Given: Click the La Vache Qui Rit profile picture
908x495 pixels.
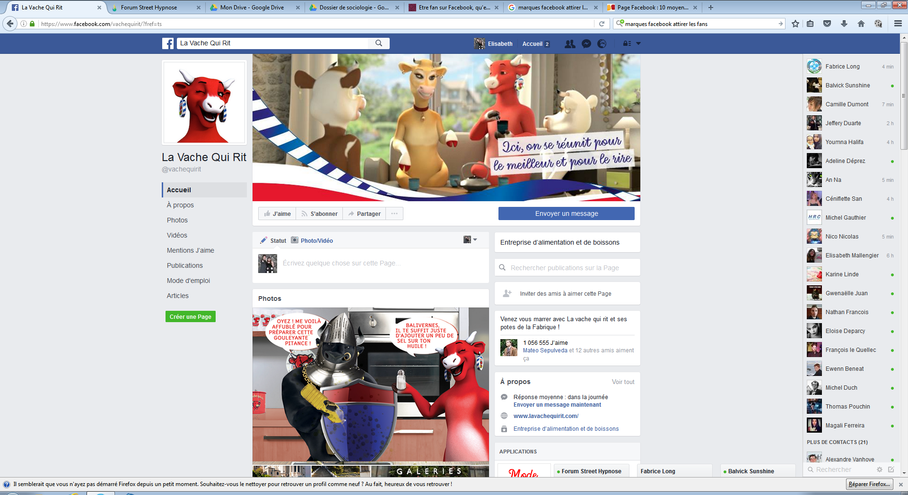Looking at the screenshot, I should coord(204,102).
